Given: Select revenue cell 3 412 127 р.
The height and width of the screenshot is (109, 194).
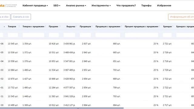Looking at the screenshot, I should pyautogui.click(x=69, y=105).
